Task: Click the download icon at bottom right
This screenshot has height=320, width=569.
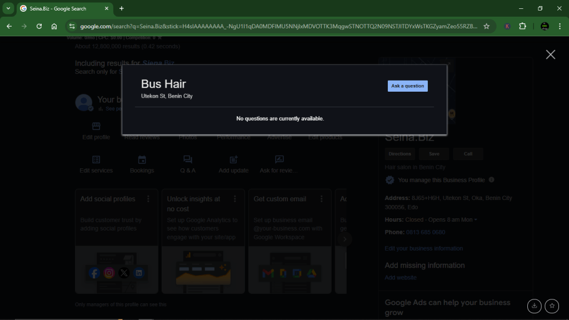Action: (x=534, y=306)
